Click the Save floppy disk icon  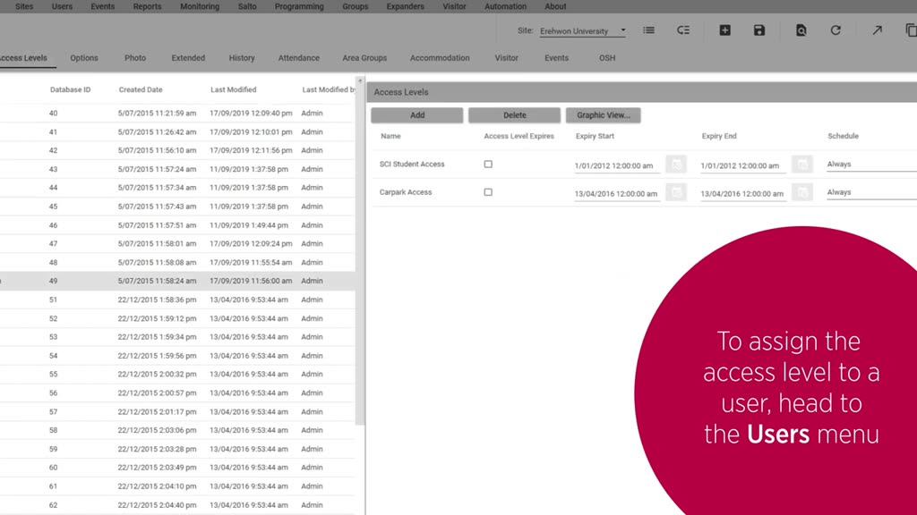pos(759,30)
